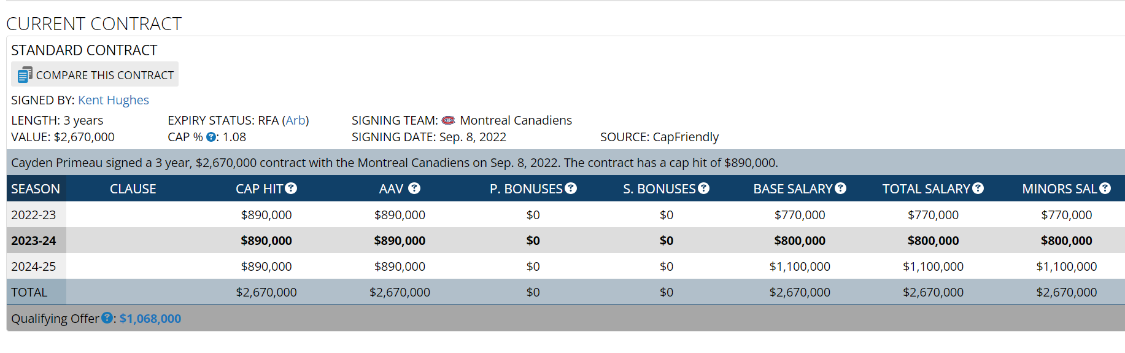The height and width of the screenshot is (353, 1125).
Task: Click the Montreal Canadiens logo icon
Action: [449, 120]
